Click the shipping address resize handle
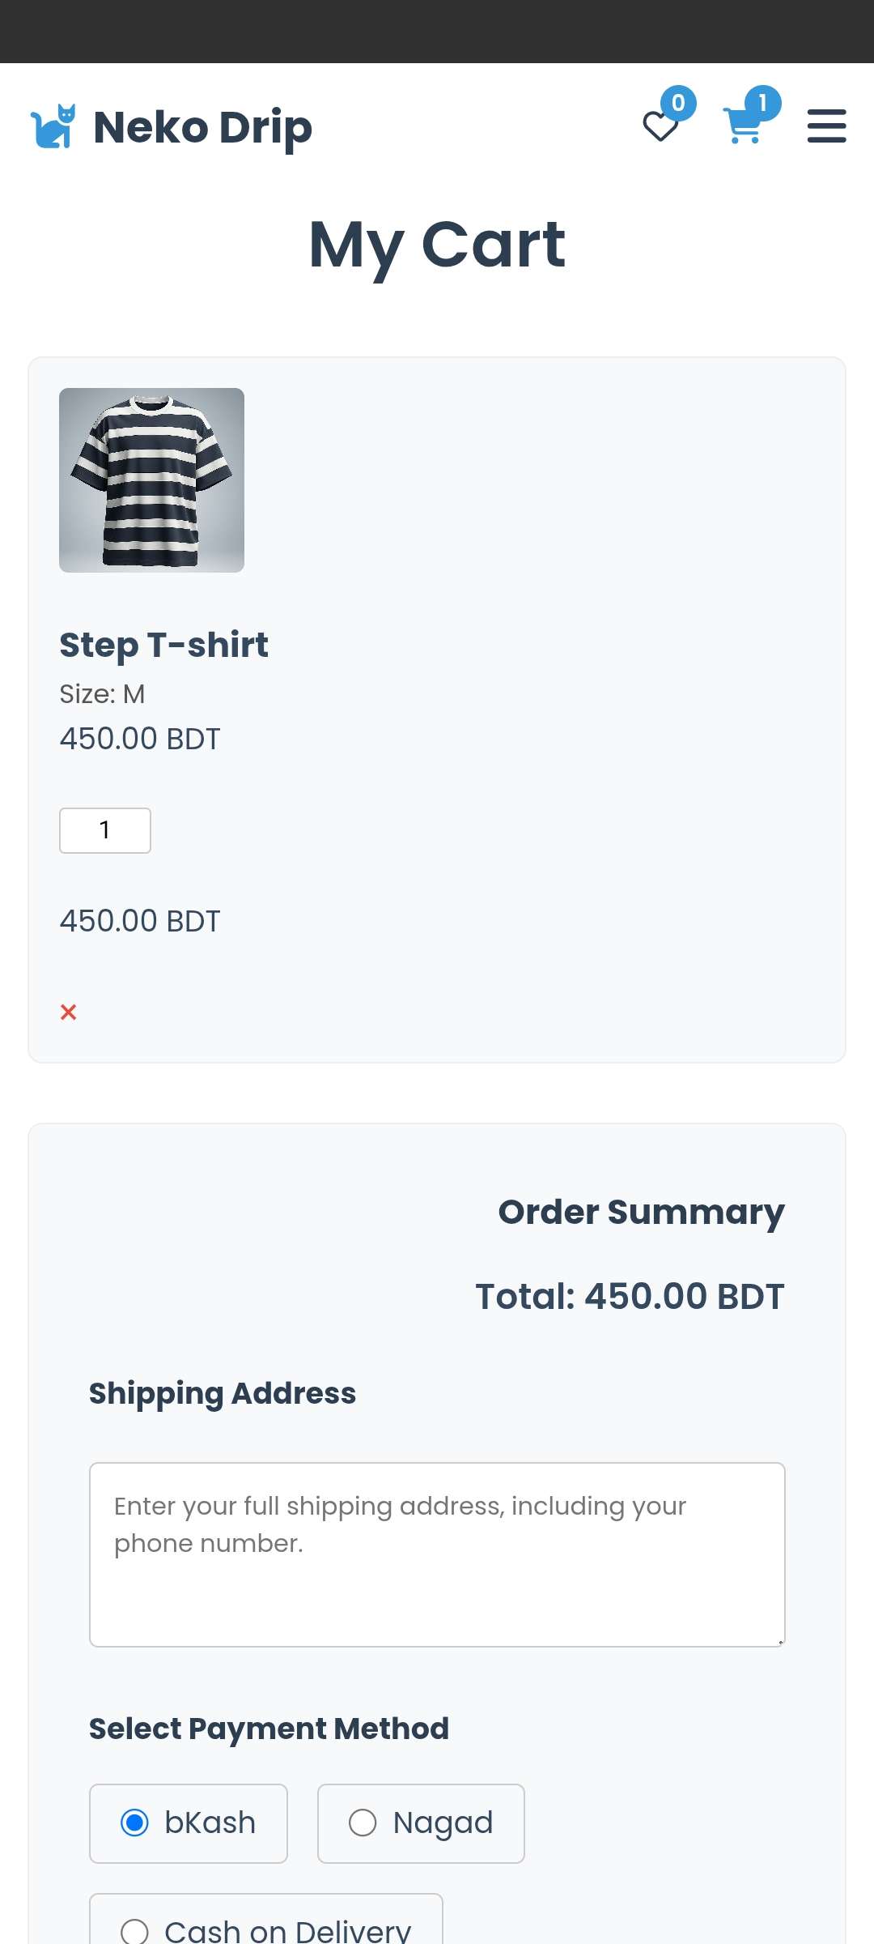This screenshot has width=874, height=1944. (x=780, y=1642)
